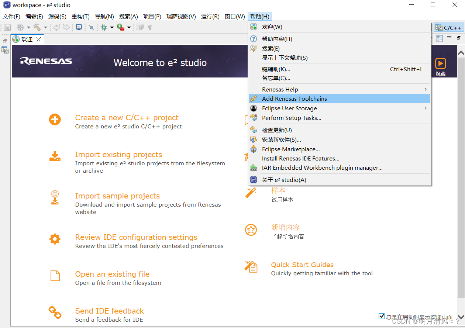Close the 帮助(H) menu
Viewport: 465px width, 328px height.
pos(260,17)
